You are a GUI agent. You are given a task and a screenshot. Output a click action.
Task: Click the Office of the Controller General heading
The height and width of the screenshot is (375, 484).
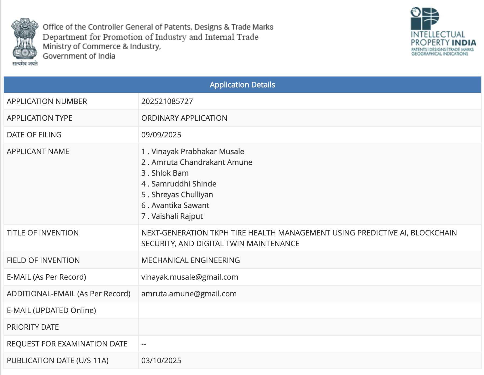click(x=158, y=27)
